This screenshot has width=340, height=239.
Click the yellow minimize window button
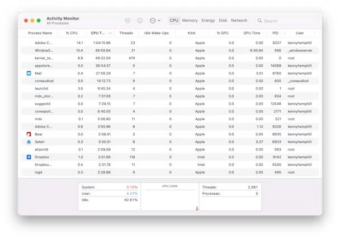point(32,20)
